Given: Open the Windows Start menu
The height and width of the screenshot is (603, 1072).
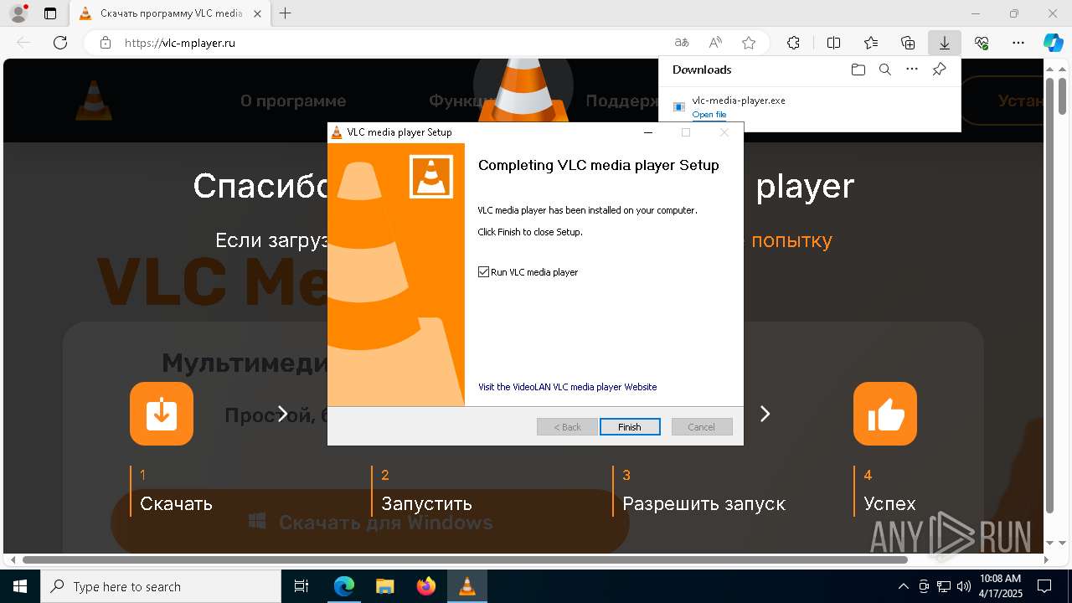Looking at the screenshot, I should pos(20,586).
